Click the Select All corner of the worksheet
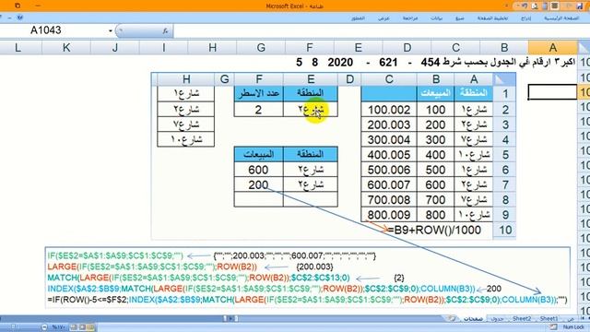 (584, 48)
